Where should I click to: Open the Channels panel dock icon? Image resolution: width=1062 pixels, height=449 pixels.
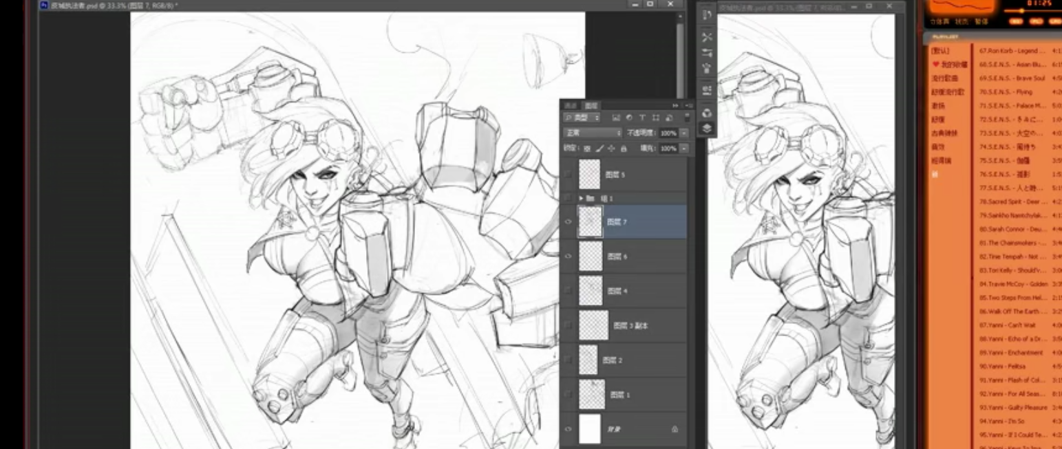(x=706, y=112)
